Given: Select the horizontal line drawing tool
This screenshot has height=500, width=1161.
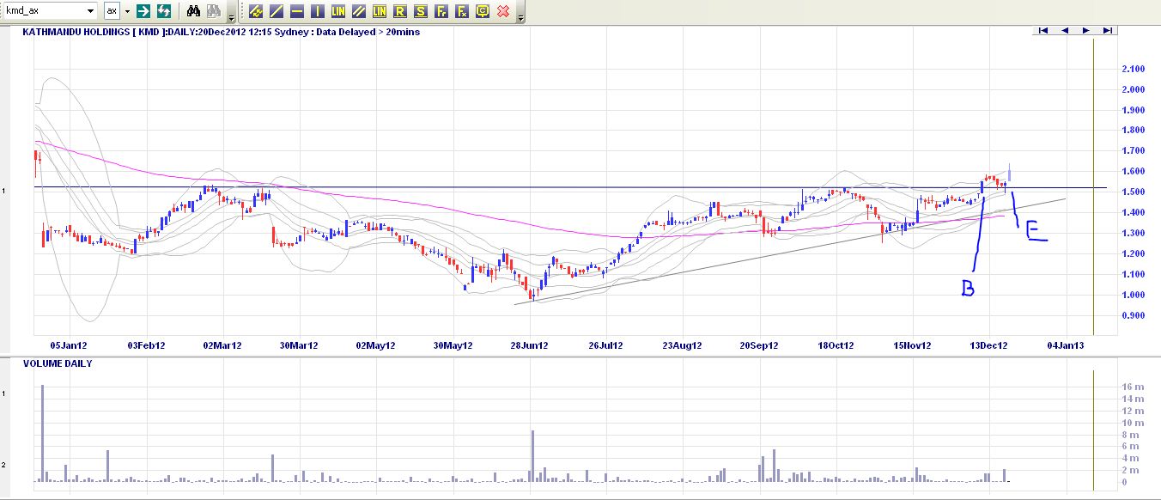Looking at the screenshot, I should pyautogui.click(x=296, y=11).
